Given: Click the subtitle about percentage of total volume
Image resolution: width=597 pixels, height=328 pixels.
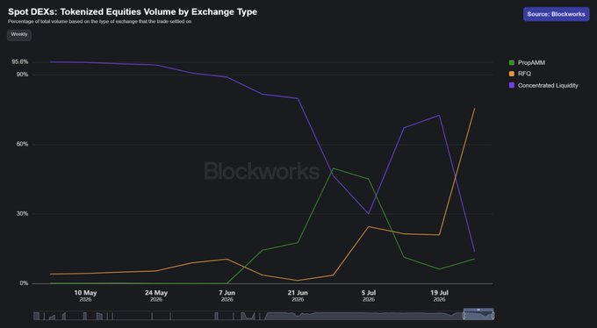Looking at the screenshot, I should 100,22.
